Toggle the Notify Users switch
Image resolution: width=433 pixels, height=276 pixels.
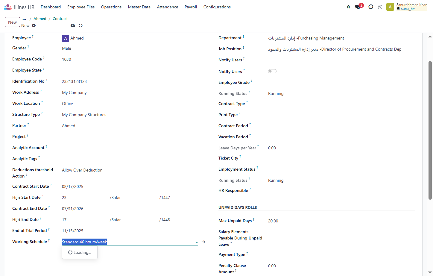(272, 71)
